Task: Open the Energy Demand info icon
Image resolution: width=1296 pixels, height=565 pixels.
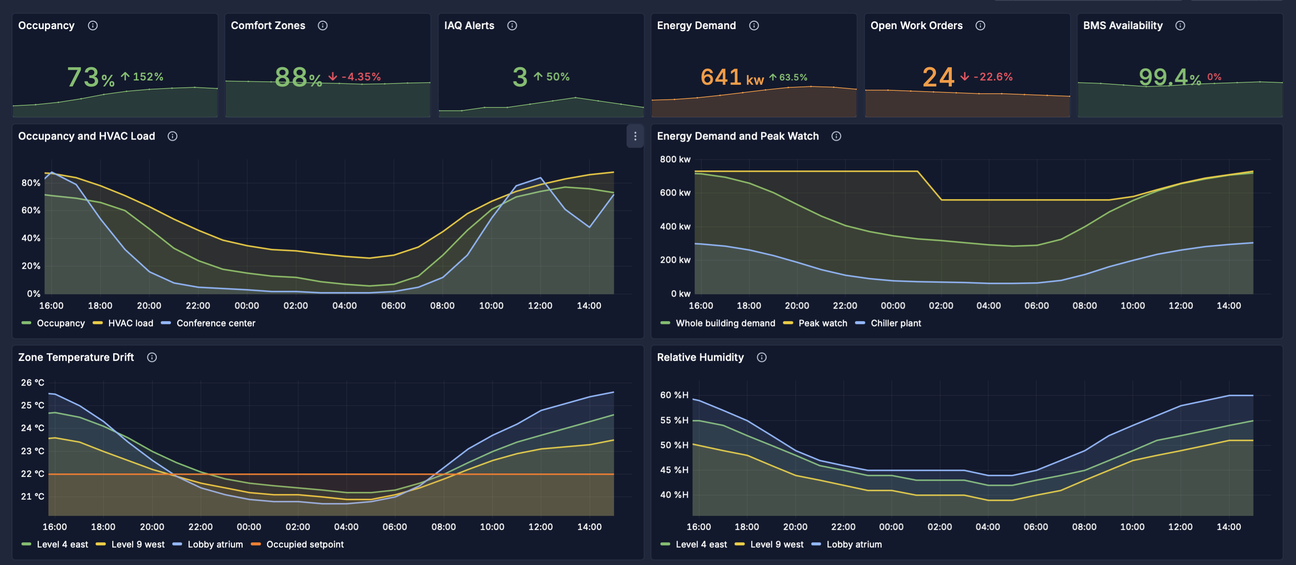Action: [754, 26]
